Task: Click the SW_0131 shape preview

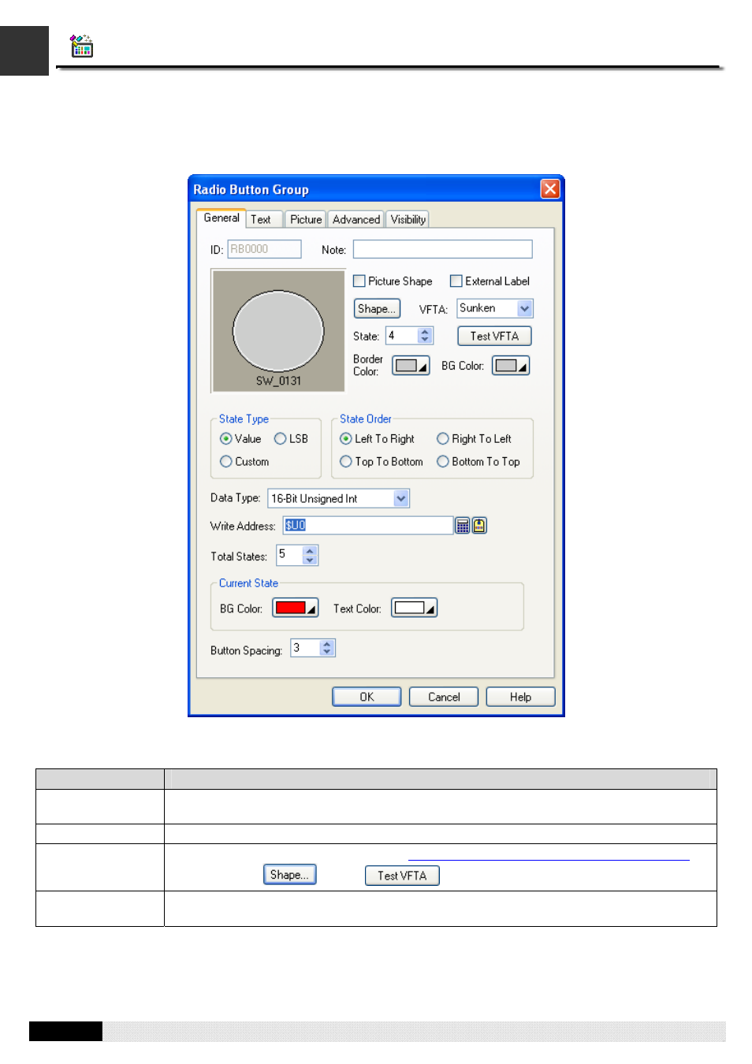Action: pos(278,331)
